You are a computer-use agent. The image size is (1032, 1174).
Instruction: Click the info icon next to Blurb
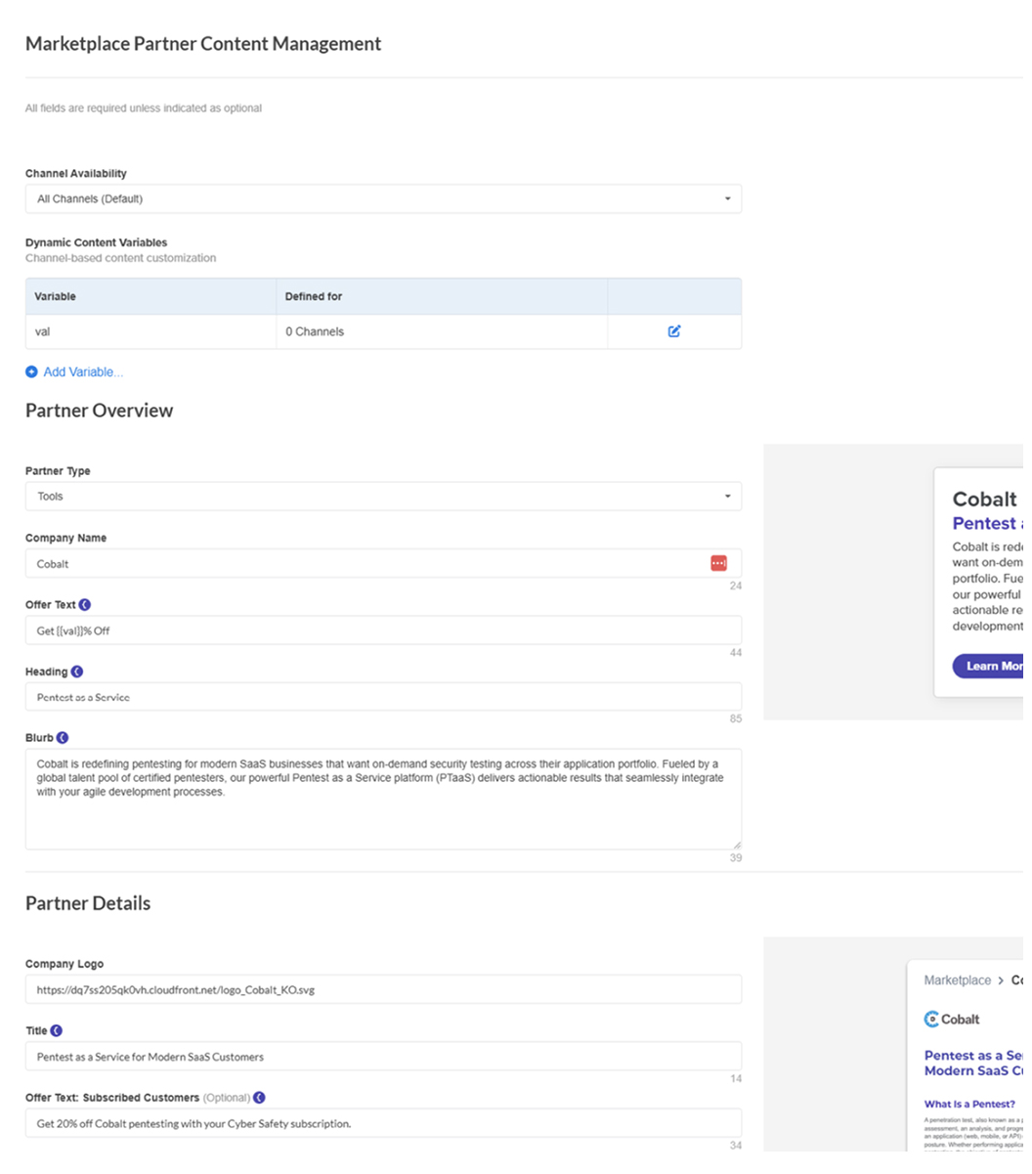[x=63, y=738]
